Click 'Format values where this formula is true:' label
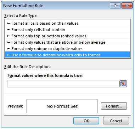 coord(45,75)
